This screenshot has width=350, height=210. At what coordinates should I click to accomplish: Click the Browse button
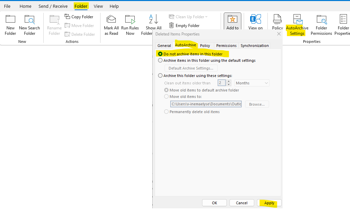point(257,104)
